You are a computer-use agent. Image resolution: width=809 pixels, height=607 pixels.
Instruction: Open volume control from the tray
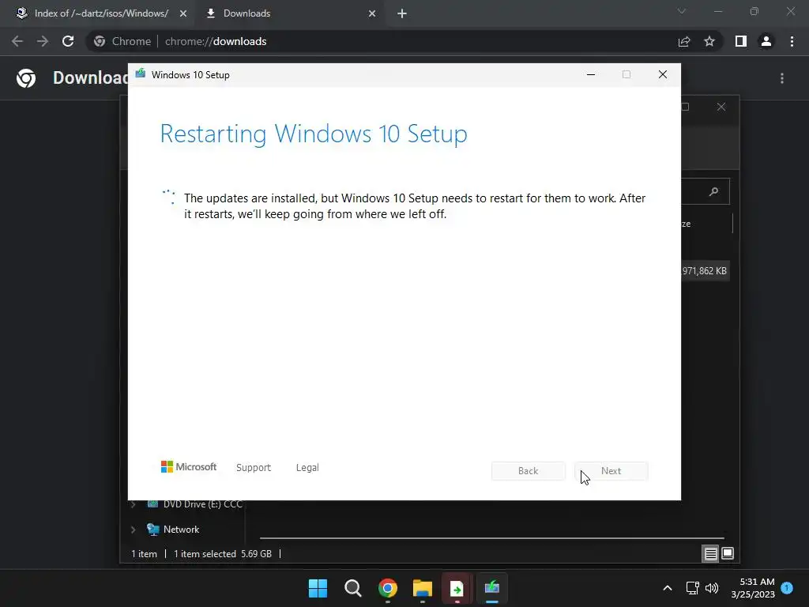pyautogui.click(x=712, y=588)
